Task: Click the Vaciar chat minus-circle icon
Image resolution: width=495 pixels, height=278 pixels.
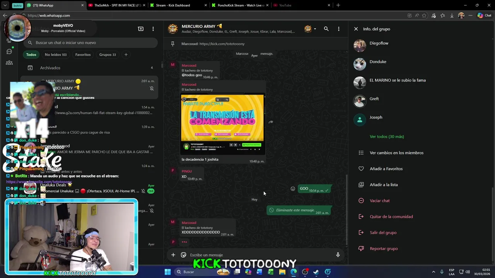Action: tap(361, 201)
